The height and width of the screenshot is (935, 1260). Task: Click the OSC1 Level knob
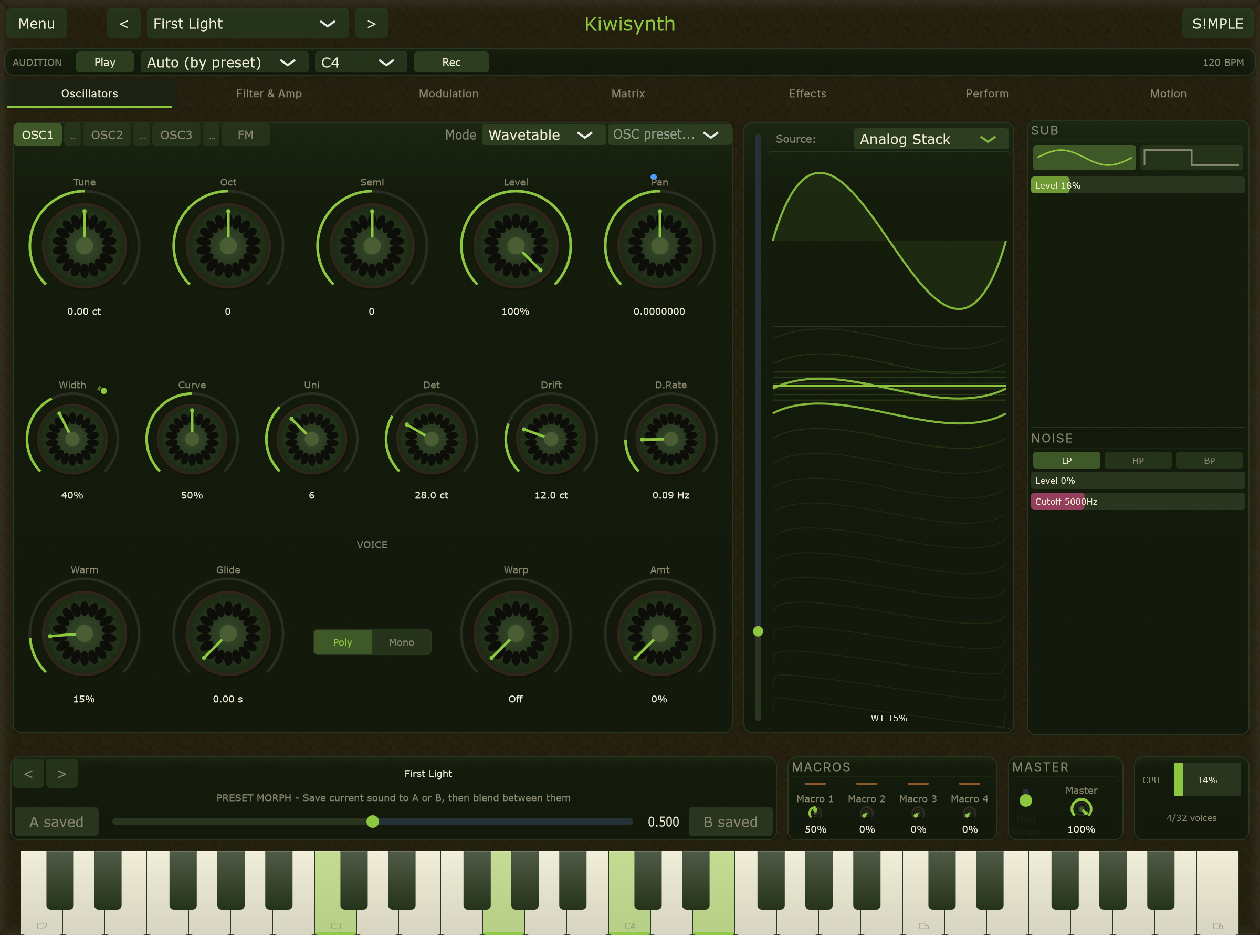tap(515, 246)
